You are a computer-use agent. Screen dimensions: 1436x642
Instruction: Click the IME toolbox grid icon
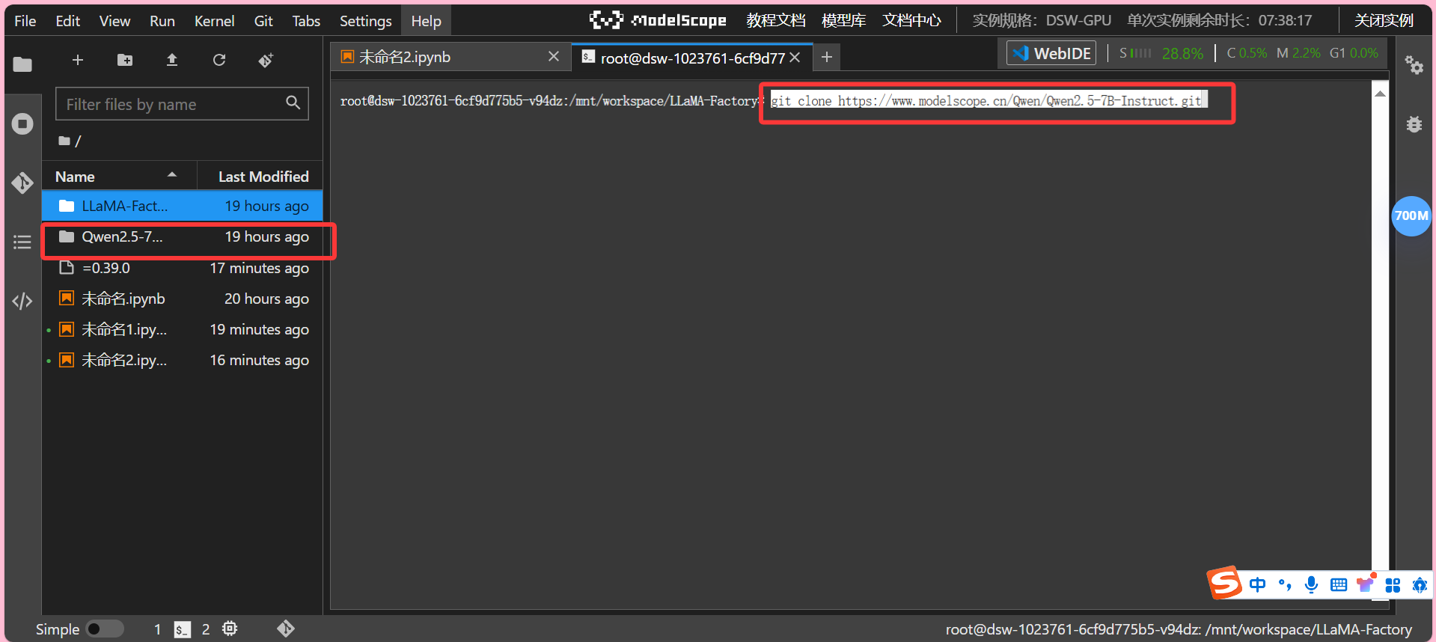1393,585
